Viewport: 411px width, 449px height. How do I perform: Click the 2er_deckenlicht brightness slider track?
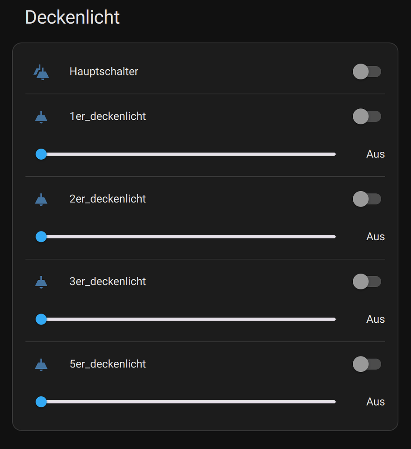pyautogui.click(x=186, y=237)
